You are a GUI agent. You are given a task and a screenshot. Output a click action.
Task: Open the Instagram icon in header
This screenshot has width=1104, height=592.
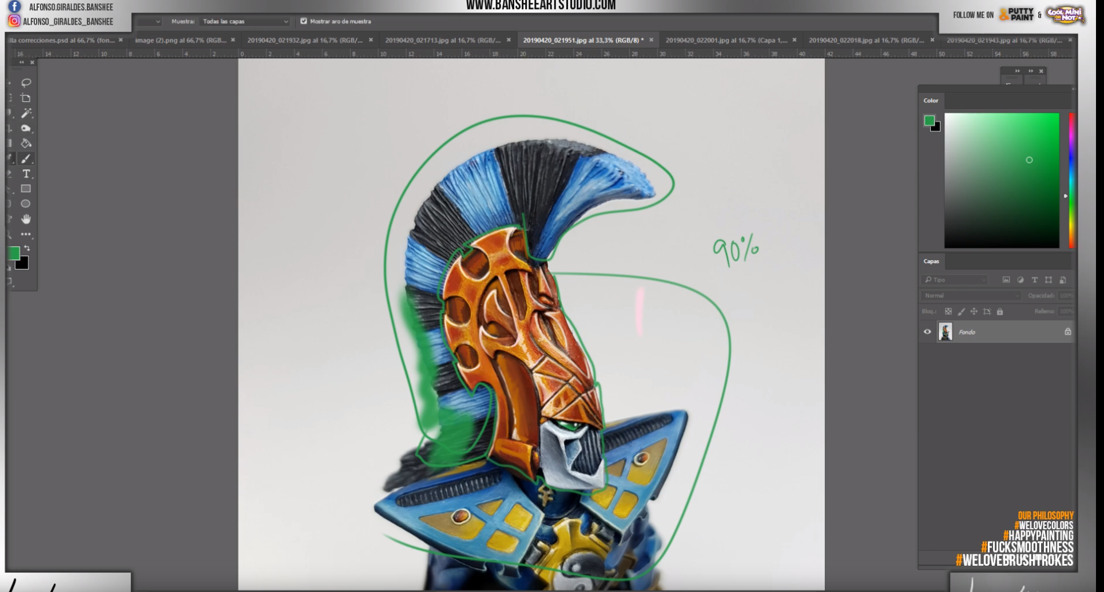pyautogui.click(x=14, y=21)
